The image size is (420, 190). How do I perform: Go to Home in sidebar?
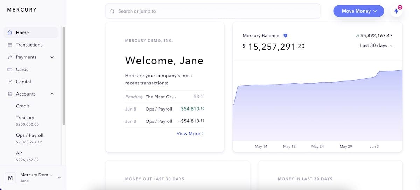click(x=31, y=33)
